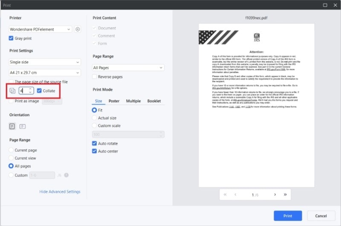Toggle Comment print content checkbox

[94, 36]
